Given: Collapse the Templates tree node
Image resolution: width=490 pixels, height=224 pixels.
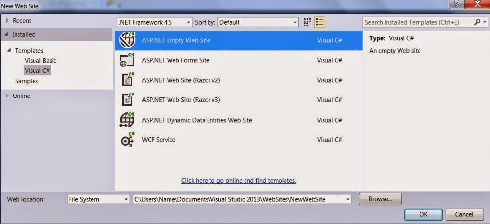Looking at the screenshot, I should pos(9,50).
